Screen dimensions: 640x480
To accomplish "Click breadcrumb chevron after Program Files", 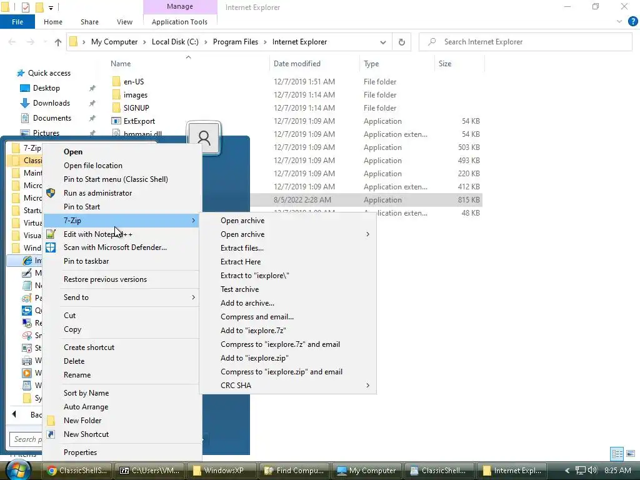I will (x=265, y=42).
